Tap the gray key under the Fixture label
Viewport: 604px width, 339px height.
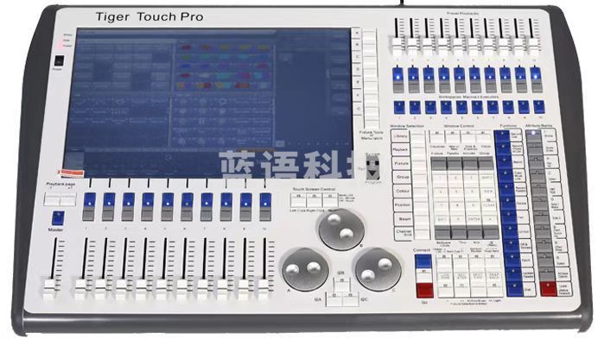click(x=439, y=163)
